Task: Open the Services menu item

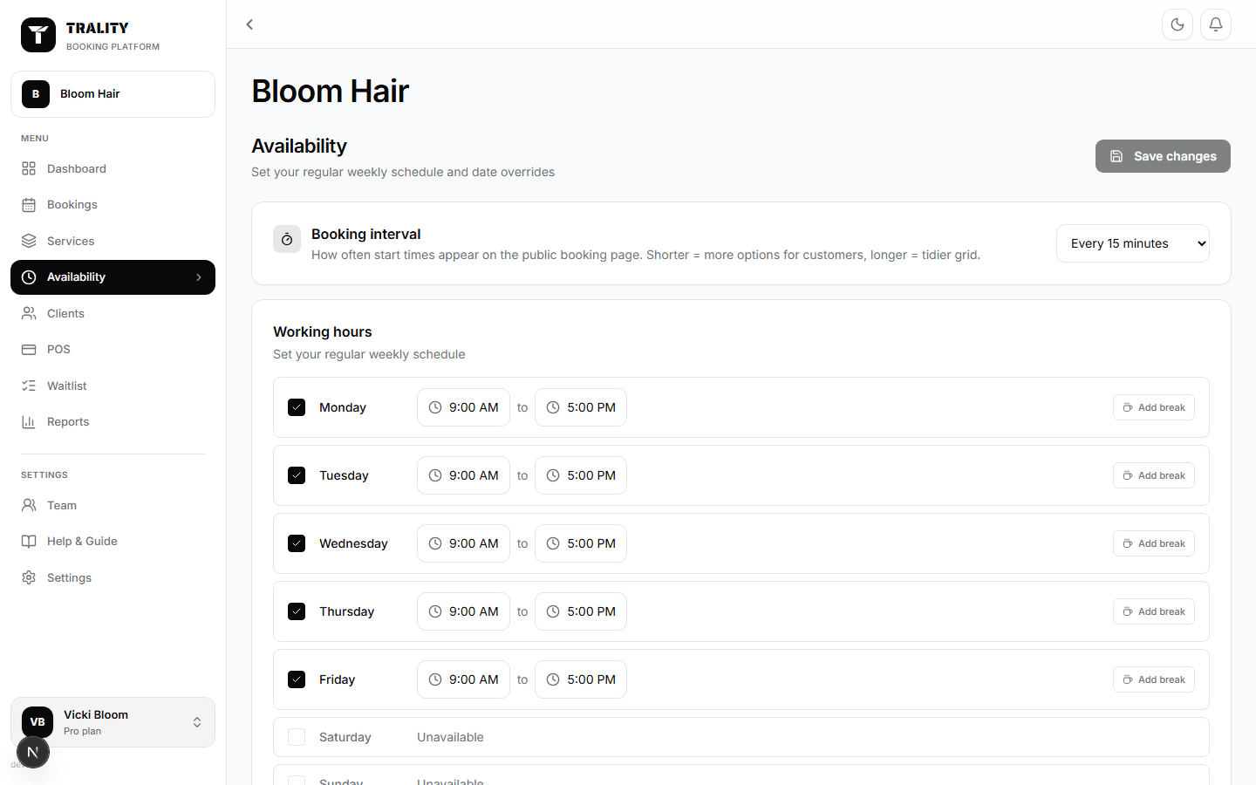Action: [x=113, y=241]
